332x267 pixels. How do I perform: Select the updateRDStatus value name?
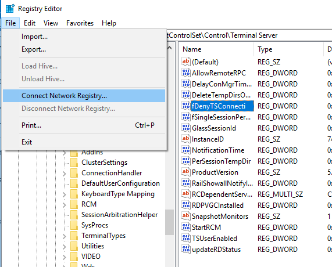[216, 250]
